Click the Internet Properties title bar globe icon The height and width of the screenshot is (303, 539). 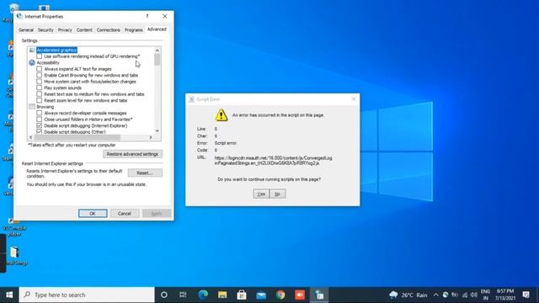tap(19, 16)
